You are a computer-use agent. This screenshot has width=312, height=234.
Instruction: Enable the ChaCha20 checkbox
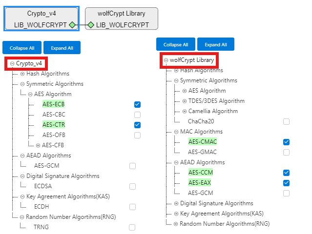(286, 121)
